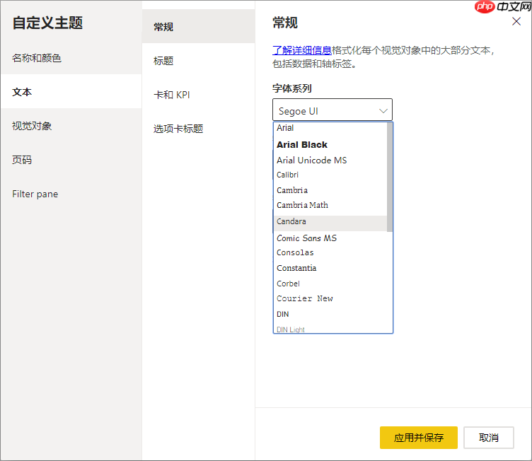Go to the 页码 section
The width and height of the screenshot is (532, 461).
tap(71, 160)
